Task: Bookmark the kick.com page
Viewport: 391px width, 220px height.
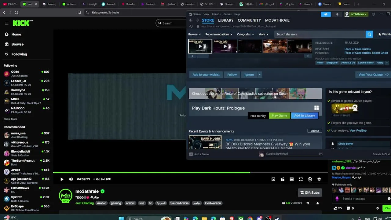Action: [79, 13]
